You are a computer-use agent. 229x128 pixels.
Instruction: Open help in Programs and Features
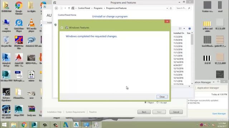190,28
